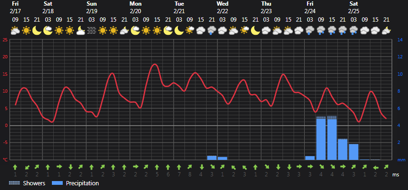Click the rain icon for Fri 2/24 15
Image resolution: width=408 pixels, height=190 pixels.
coord(332,31)
